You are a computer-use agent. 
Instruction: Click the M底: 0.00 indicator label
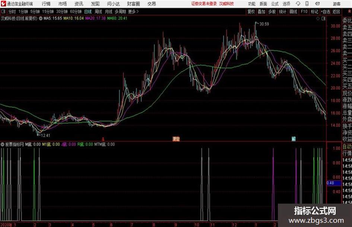[33, 144]
